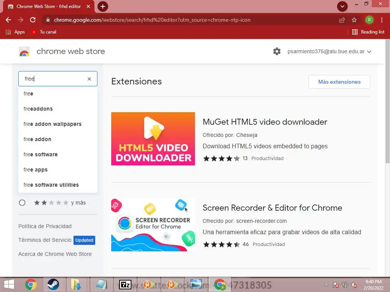The height and width of the screenshot is (292, 390).
Task: Clear the search box with the X
Action: tap(89, 79)
